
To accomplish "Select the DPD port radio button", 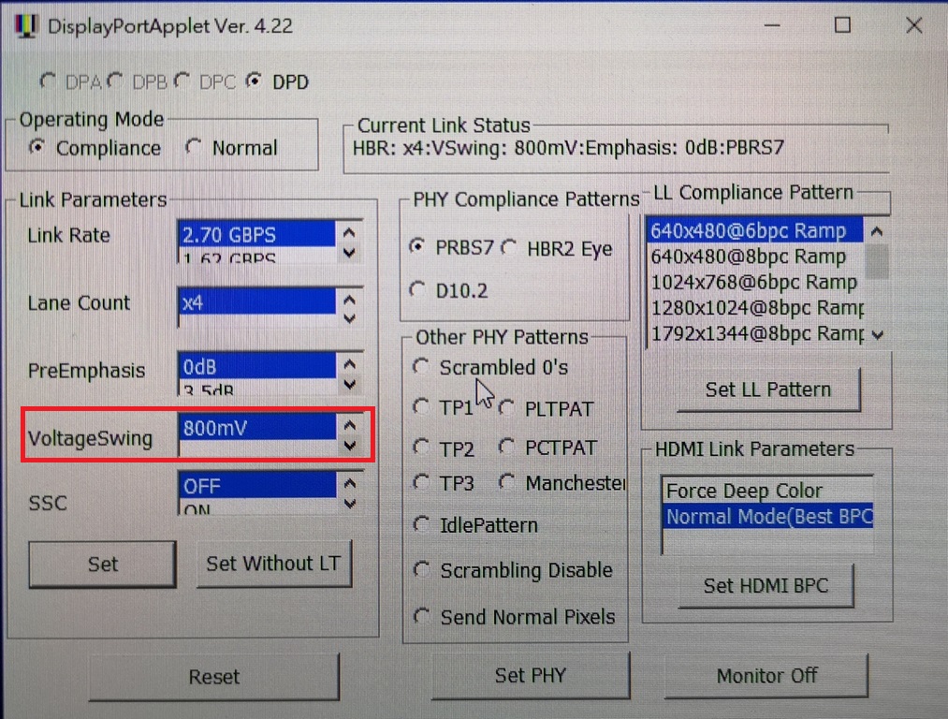I will click(x=254, y=81).
